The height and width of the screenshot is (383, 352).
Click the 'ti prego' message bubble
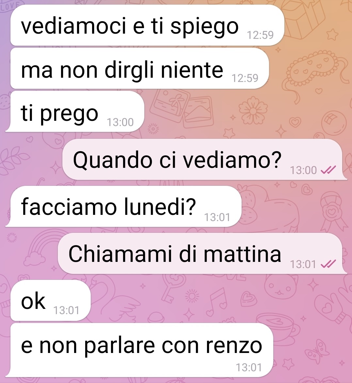[x=75, y=111]
